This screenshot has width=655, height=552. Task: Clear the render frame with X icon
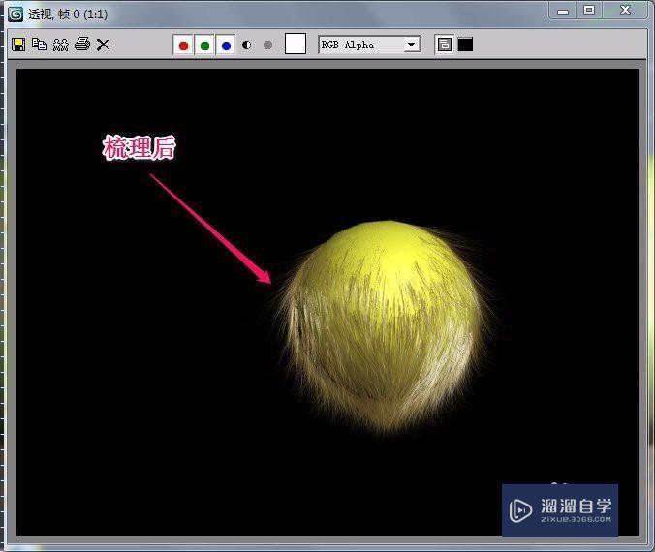coord(103,45)
